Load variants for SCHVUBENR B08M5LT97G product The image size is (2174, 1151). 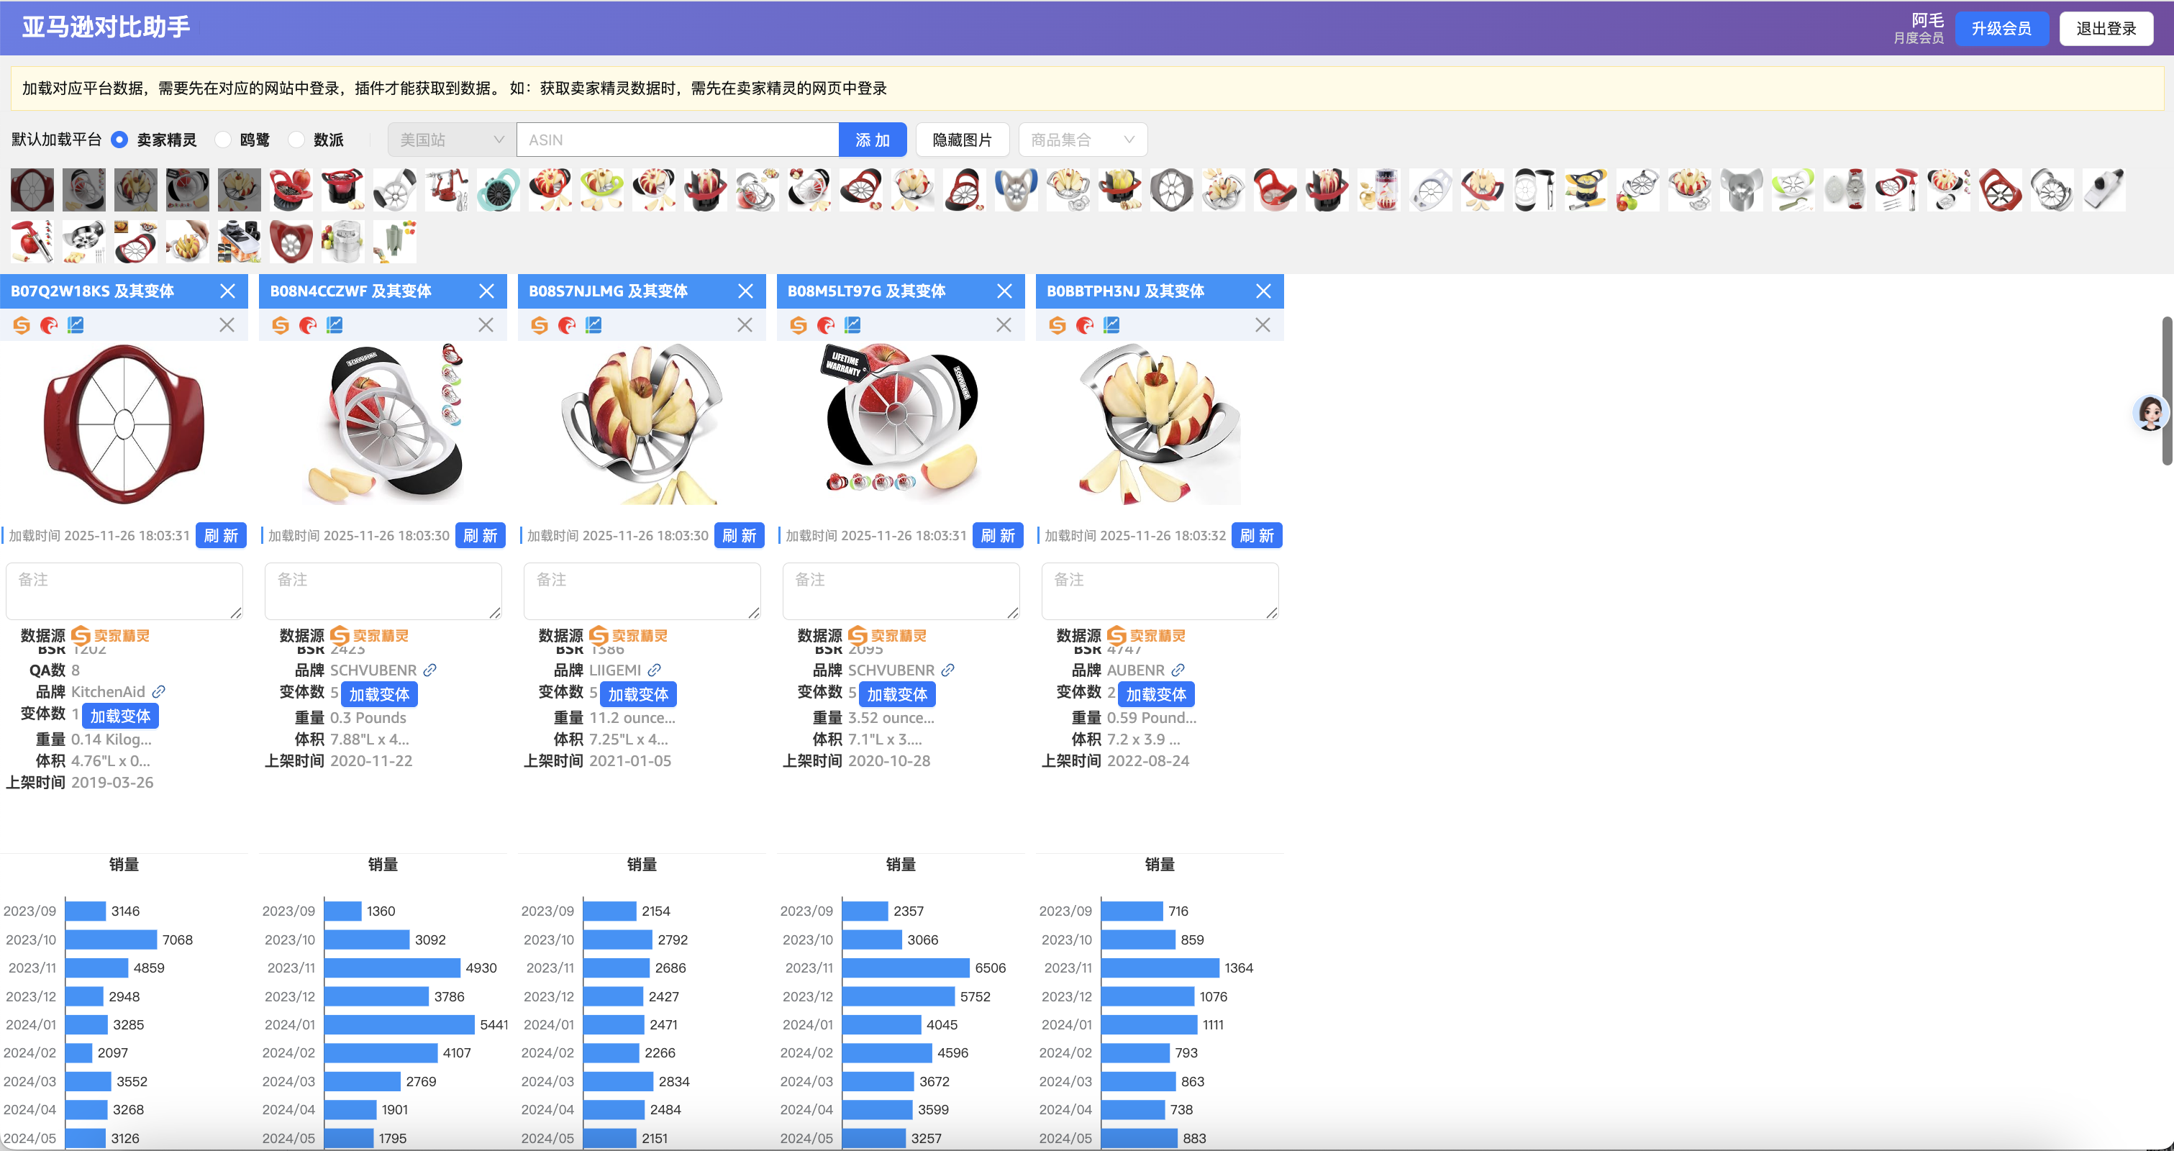point(896,694)
